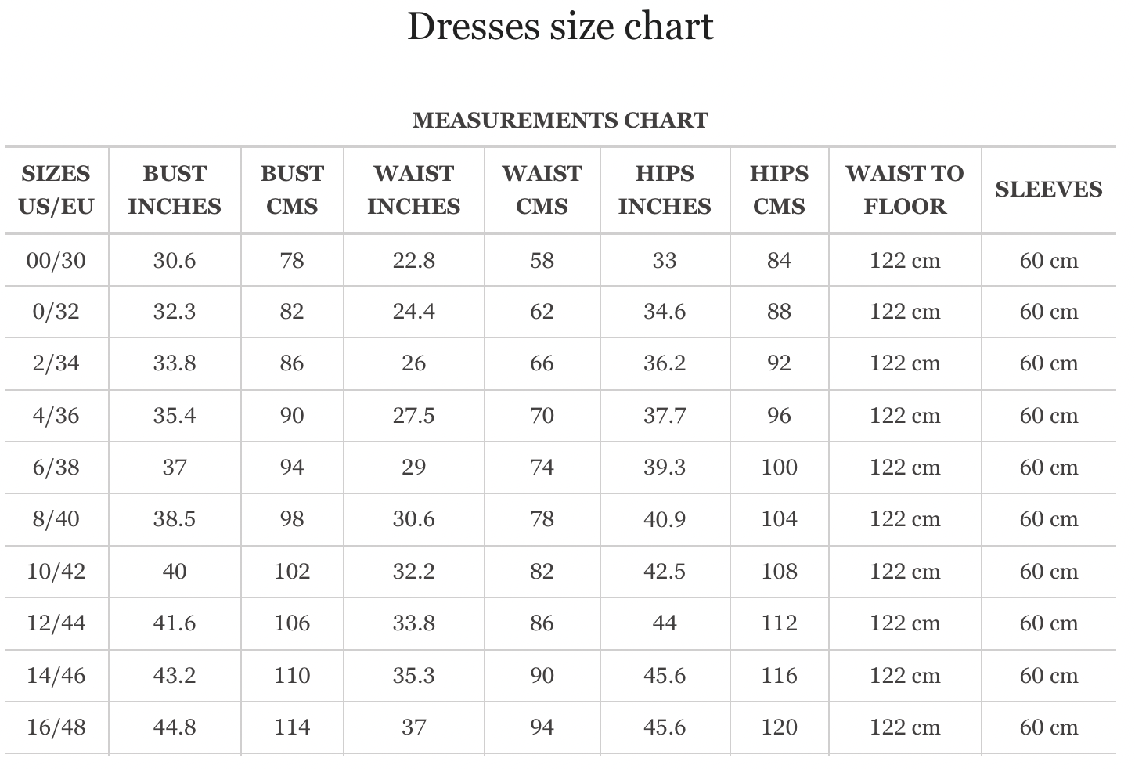Viewport: 1135px width, 769px height.
Task: Select waist inches value 24.4
Action: (413, 312)
